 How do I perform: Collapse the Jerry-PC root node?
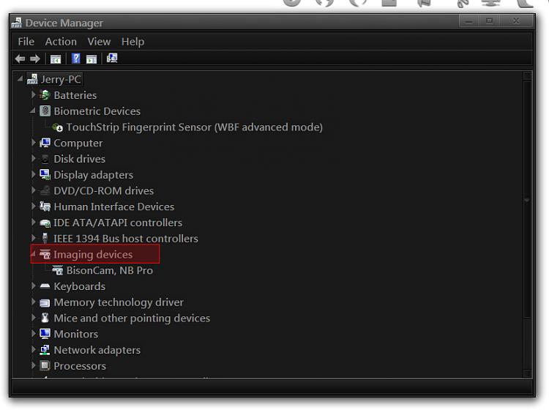(20, 78)
